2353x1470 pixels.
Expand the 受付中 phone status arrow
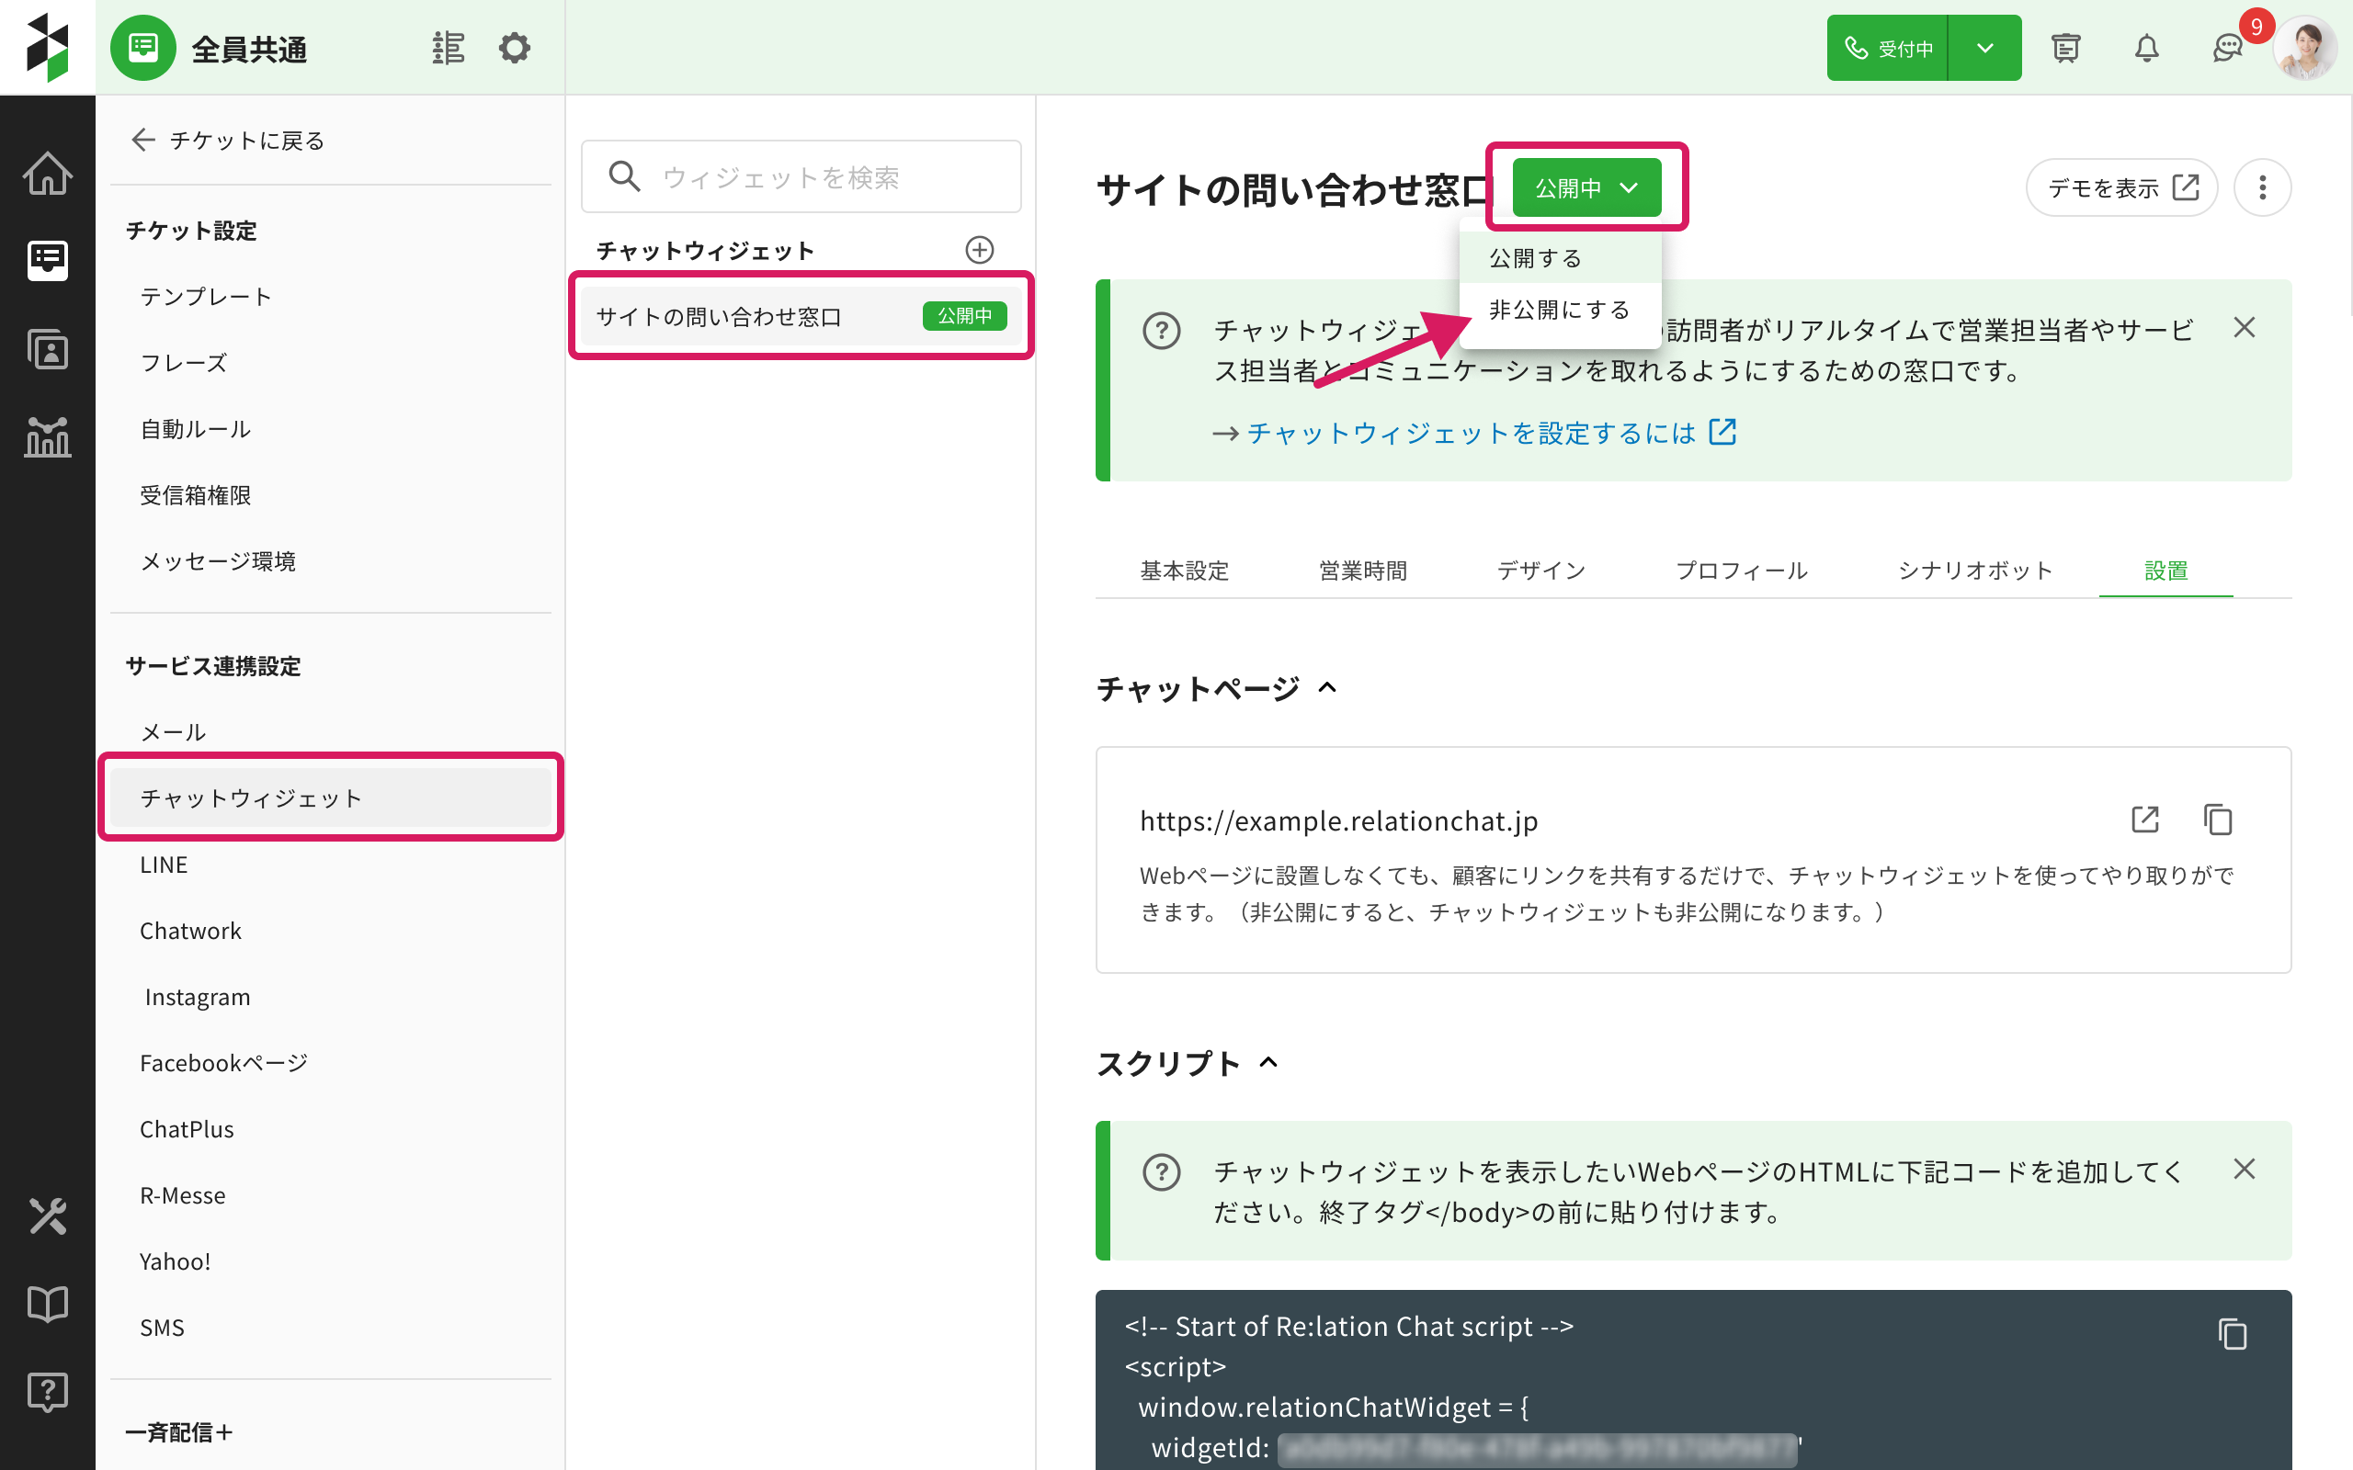coord(1984,48)
